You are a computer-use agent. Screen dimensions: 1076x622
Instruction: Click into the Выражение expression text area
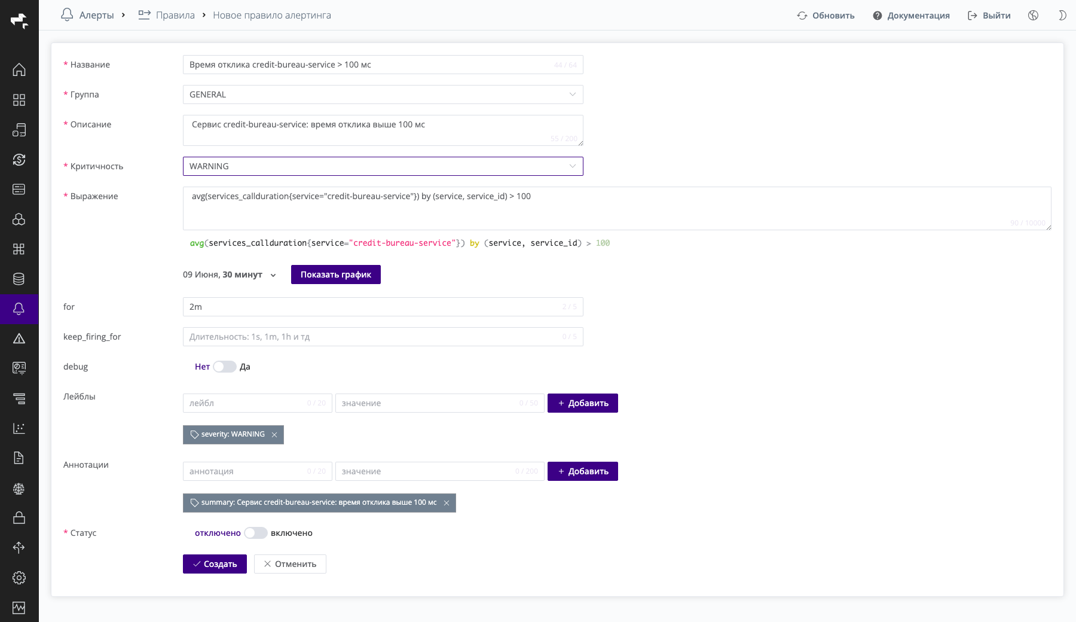[617, 208]
